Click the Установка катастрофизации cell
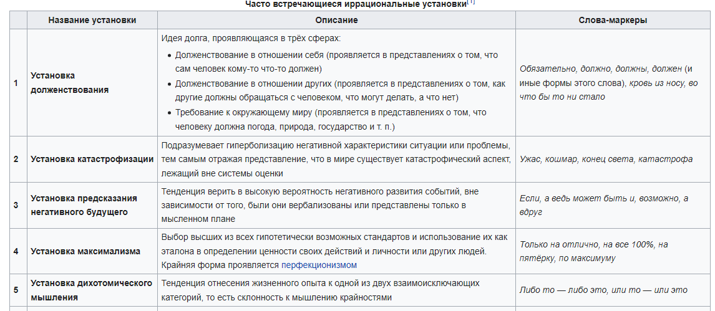The width and height of the screenshot is (715, 311). coord(92,159)
